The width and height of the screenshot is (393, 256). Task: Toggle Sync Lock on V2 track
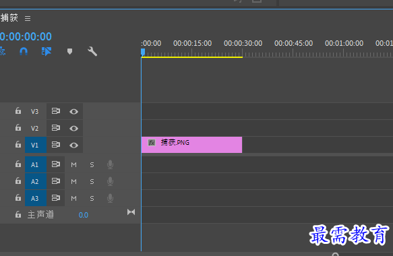click(x=56, y=128)
